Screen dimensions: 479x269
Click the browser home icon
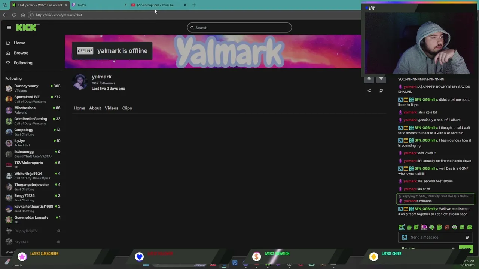[x=23, y=15]
